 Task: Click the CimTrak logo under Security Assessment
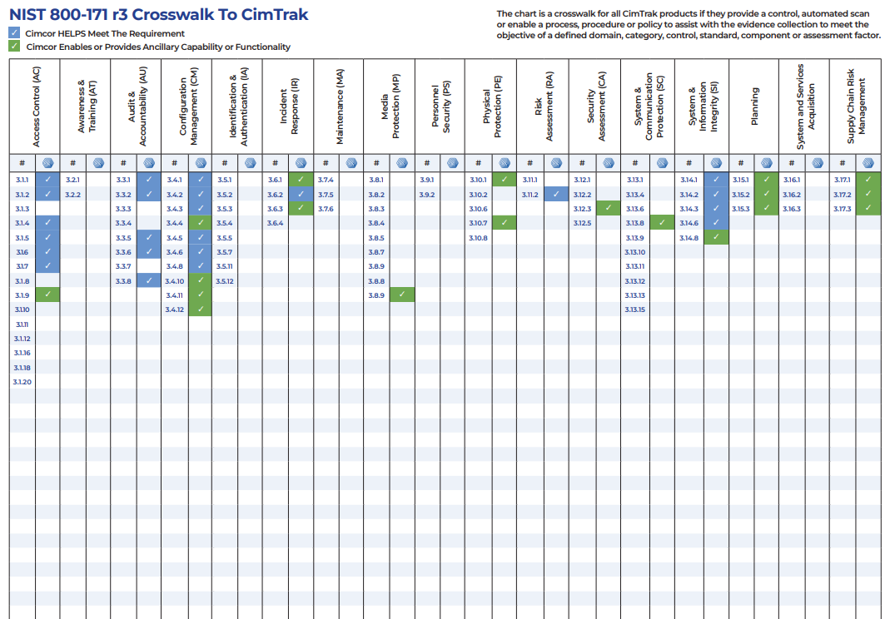(609, 163)
